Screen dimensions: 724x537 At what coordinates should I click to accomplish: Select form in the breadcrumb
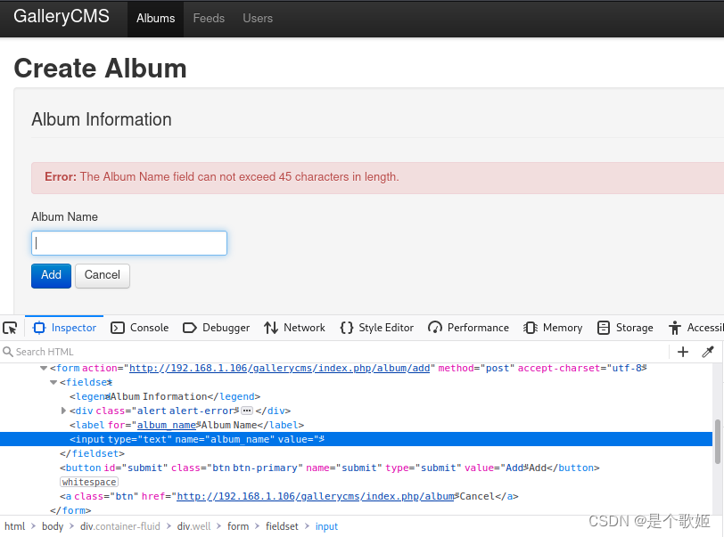click(x=238, y=526)
